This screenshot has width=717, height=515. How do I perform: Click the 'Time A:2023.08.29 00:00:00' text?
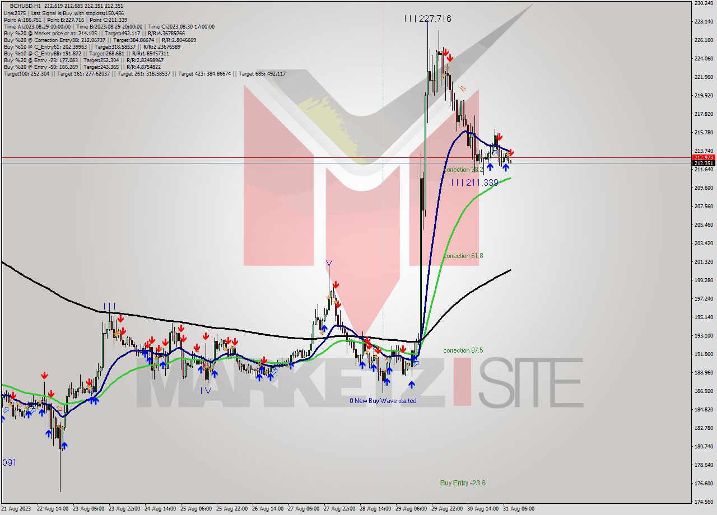[37, 26]
